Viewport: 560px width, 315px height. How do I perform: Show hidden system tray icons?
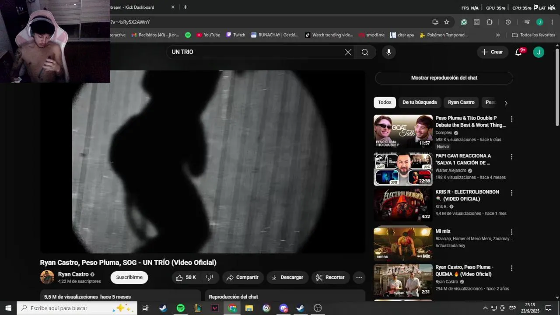tap(485, 308)
